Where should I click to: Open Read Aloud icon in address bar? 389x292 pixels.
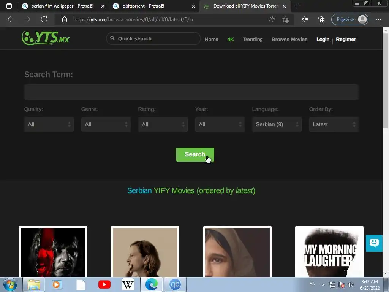coord(272,19)
